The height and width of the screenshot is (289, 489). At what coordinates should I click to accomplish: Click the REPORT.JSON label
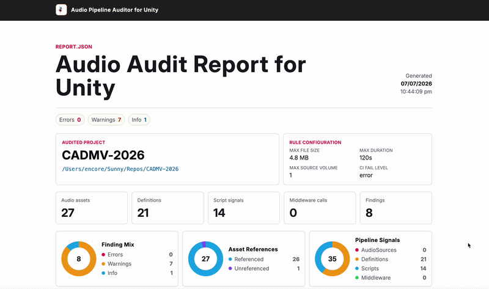(73, 47)
